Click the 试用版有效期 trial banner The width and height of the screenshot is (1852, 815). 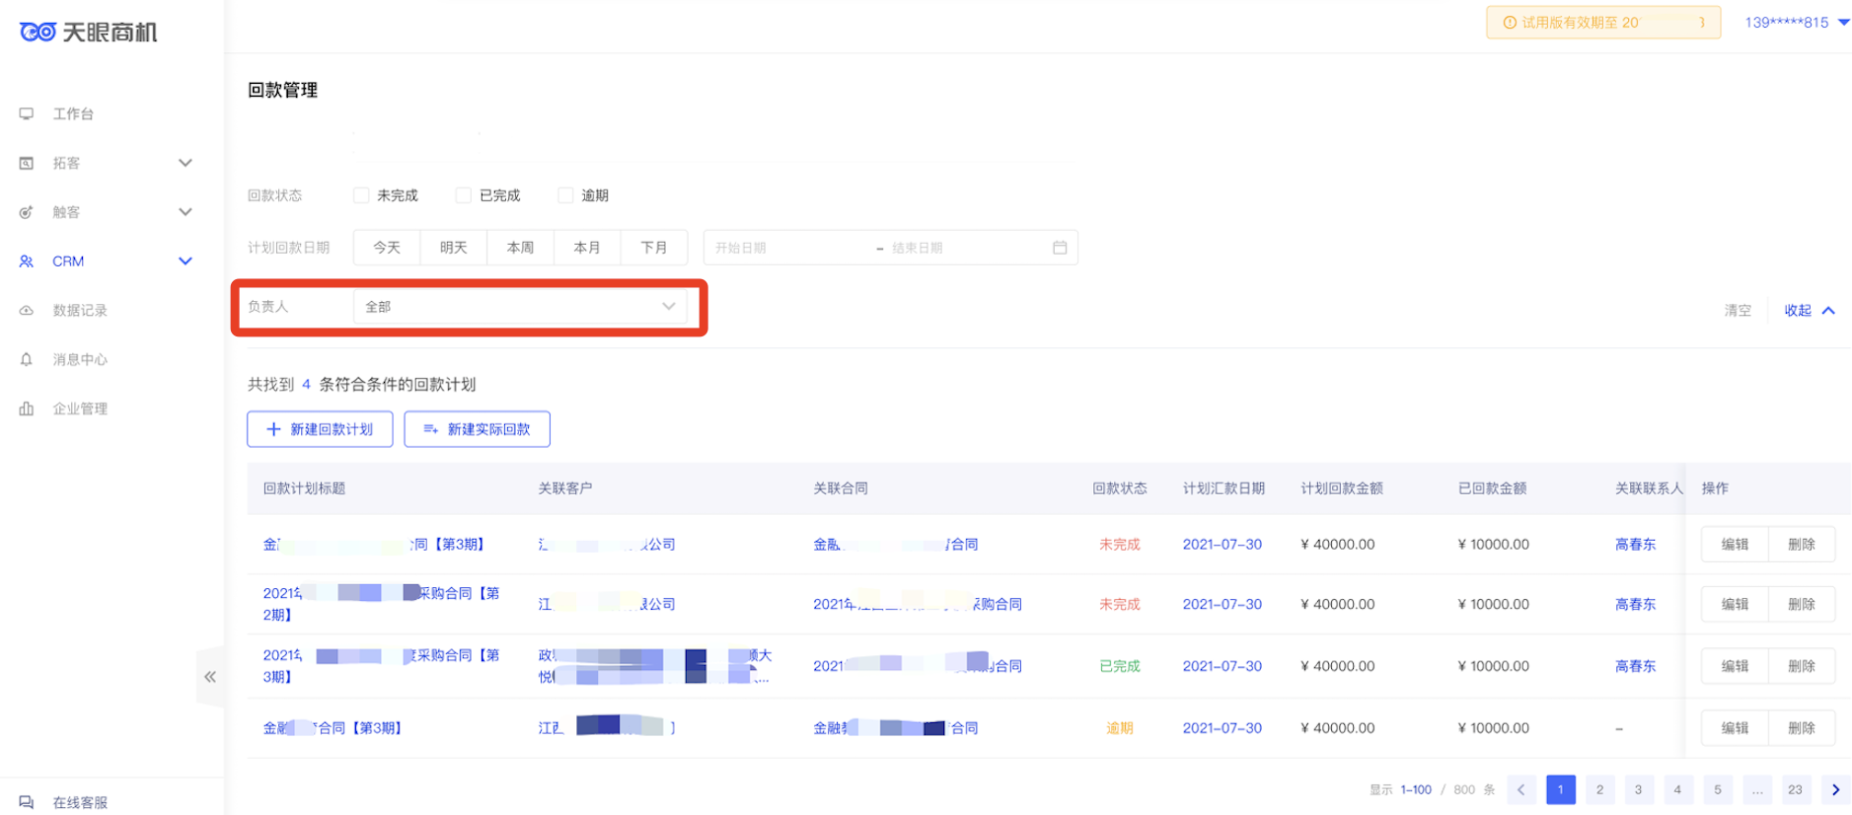click(1603, 23)
